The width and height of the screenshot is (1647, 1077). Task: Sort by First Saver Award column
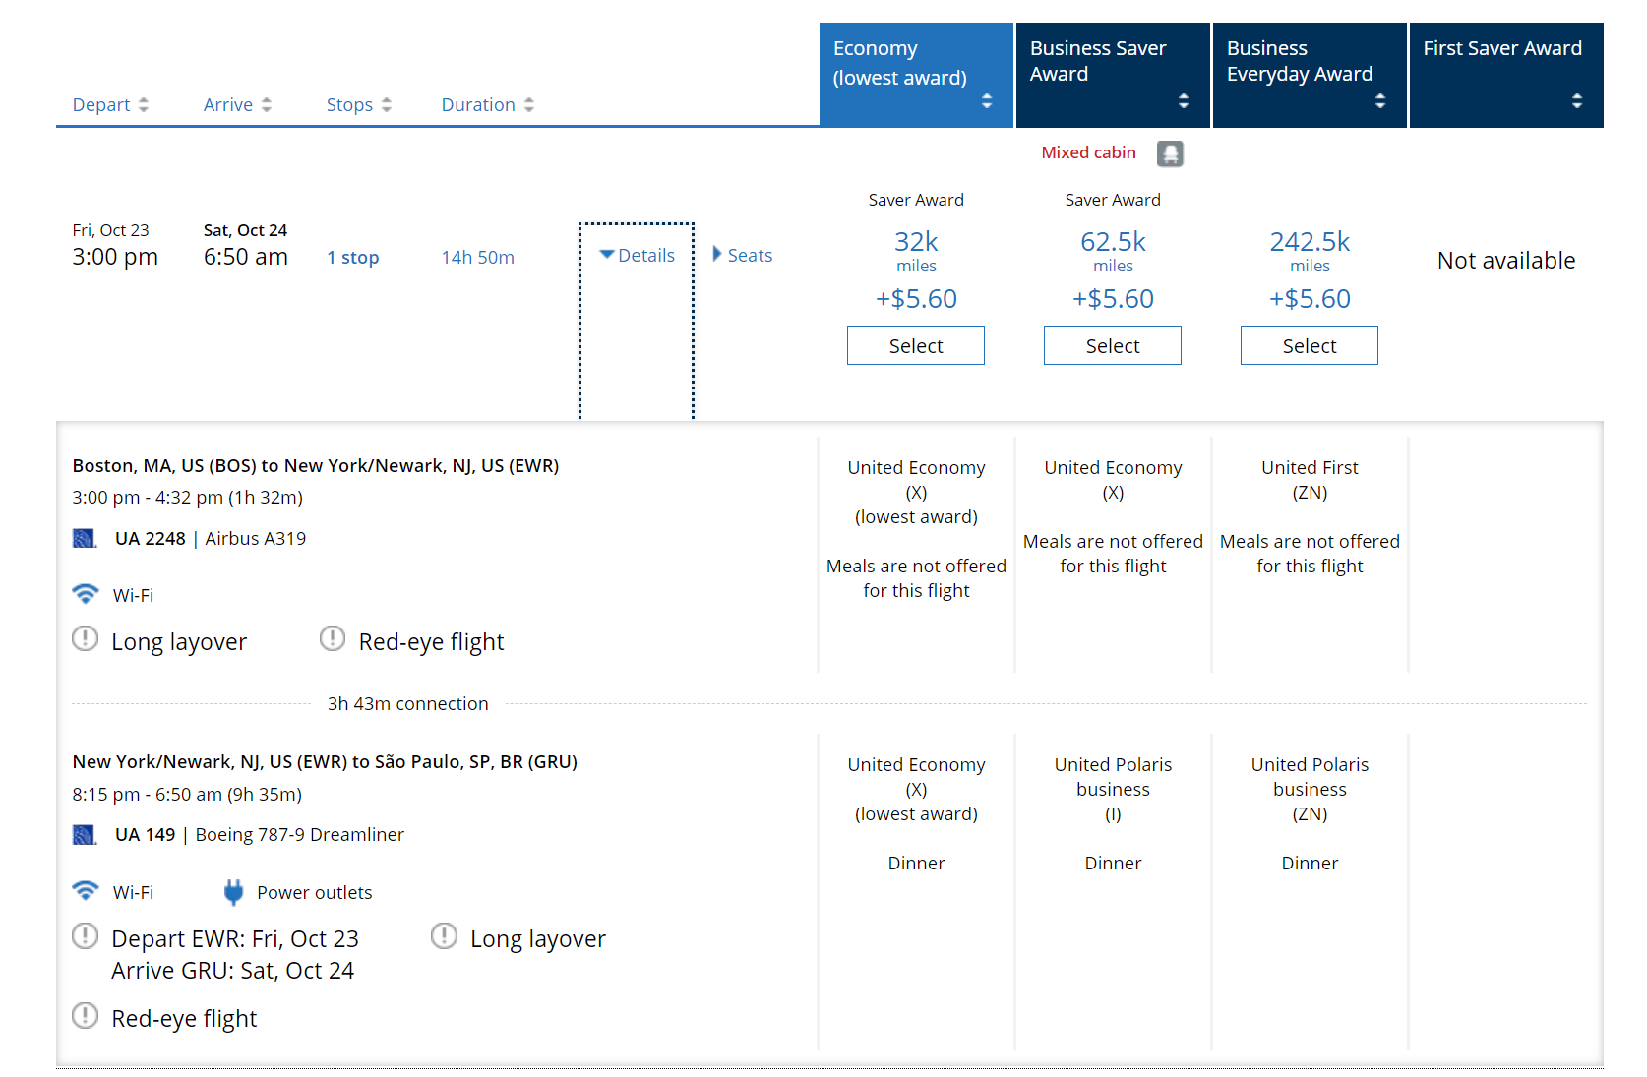click(1506, 76)
